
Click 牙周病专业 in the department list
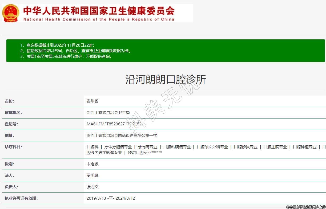click(147, 147)
